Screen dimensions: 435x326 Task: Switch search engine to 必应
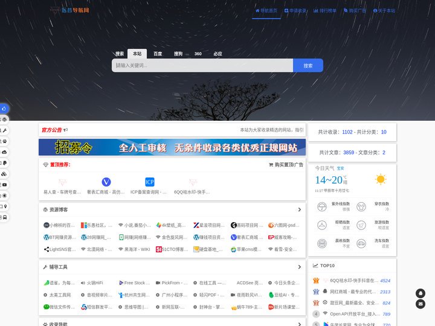click(x=217, y=54)
